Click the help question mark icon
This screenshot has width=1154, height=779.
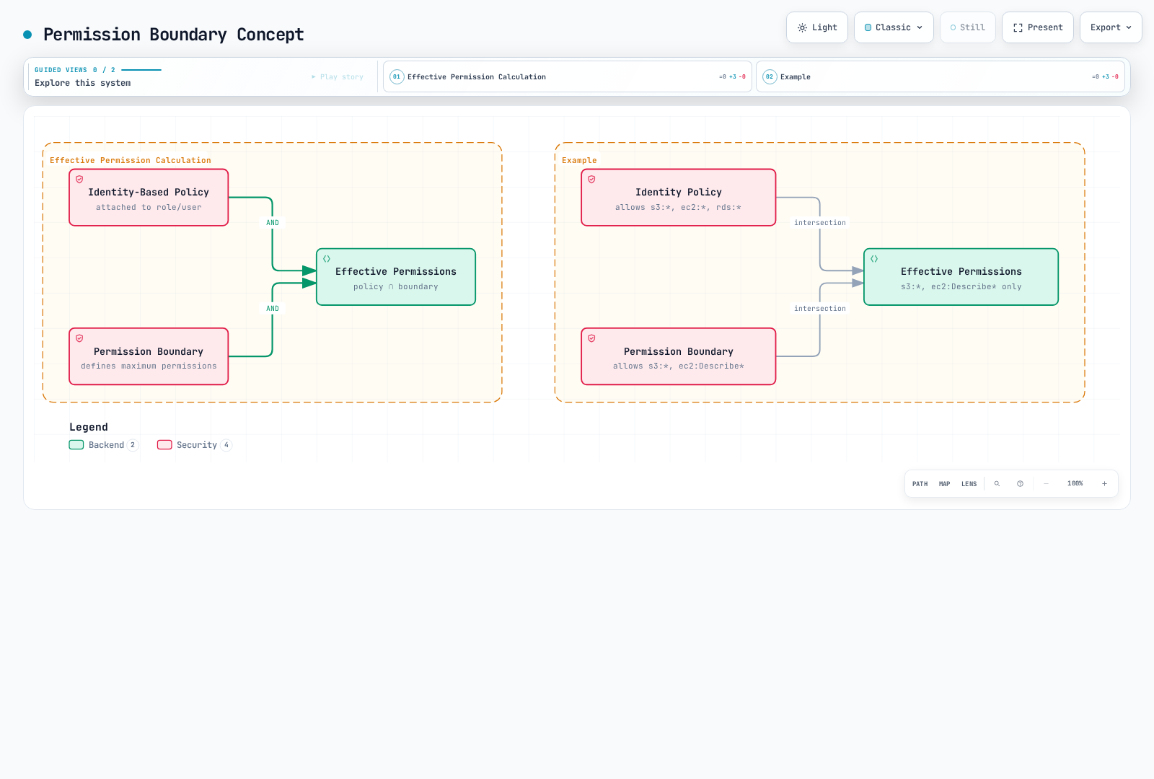pos(1020,484)
